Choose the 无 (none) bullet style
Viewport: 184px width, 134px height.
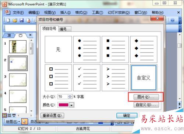tap(58, 49)
